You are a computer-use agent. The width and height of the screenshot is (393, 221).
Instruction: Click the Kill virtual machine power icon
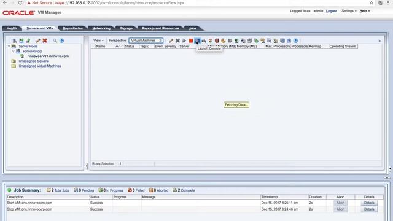(x=217, y=41)
